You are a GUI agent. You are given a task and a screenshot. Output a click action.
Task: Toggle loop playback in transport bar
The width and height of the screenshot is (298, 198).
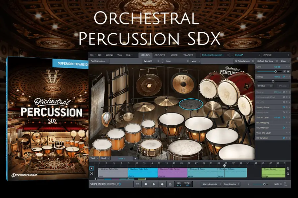pyautogui.click(x=138, y=184)
